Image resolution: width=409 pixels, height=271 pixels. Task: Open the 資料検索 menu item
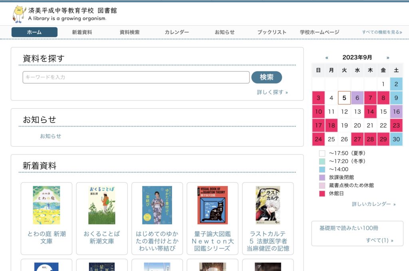(129, 32)
